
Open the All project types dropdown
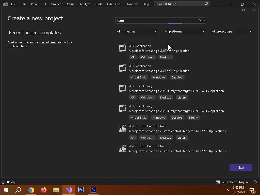point(232,31)
